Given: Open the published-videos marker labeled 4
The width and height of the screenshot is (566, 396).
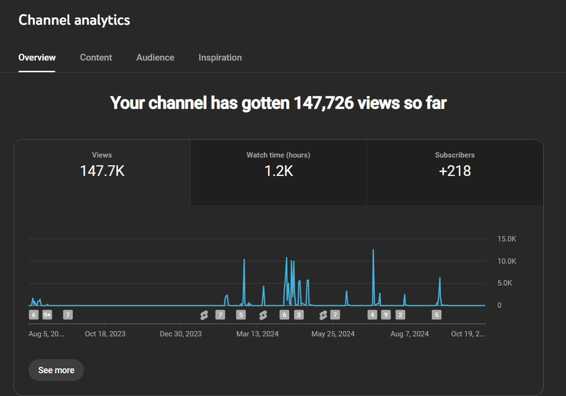Looking at the screenshot, I should click(372, 315).
